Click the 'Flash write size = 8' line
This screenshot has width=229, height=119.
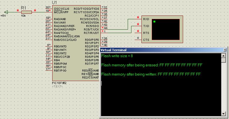coord(117,56)
